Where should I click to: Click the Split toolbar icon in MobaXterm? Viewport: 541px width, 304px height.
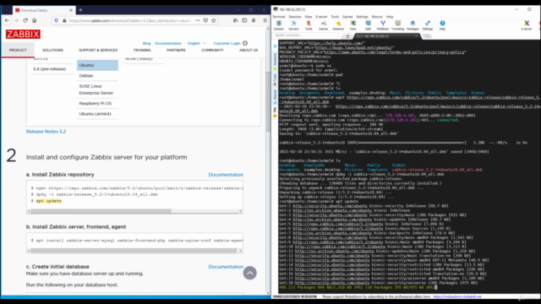[369, 24]
